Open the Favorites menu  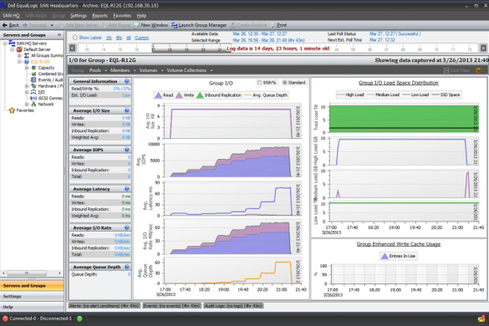(122, 16)
